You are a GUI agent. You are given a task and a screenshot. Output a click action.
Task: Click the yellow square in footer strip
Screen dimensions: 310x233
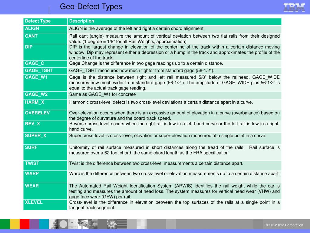[x=15, y=224]
